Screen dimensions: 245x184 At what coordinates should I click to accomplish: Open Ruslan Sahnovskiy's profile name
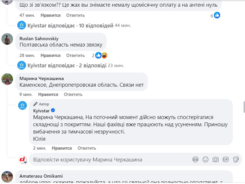point(39,38)
